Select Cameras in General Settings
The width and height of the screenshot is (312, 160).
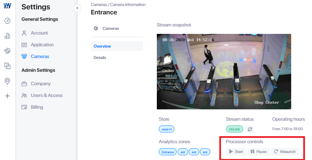pos(35,56)
